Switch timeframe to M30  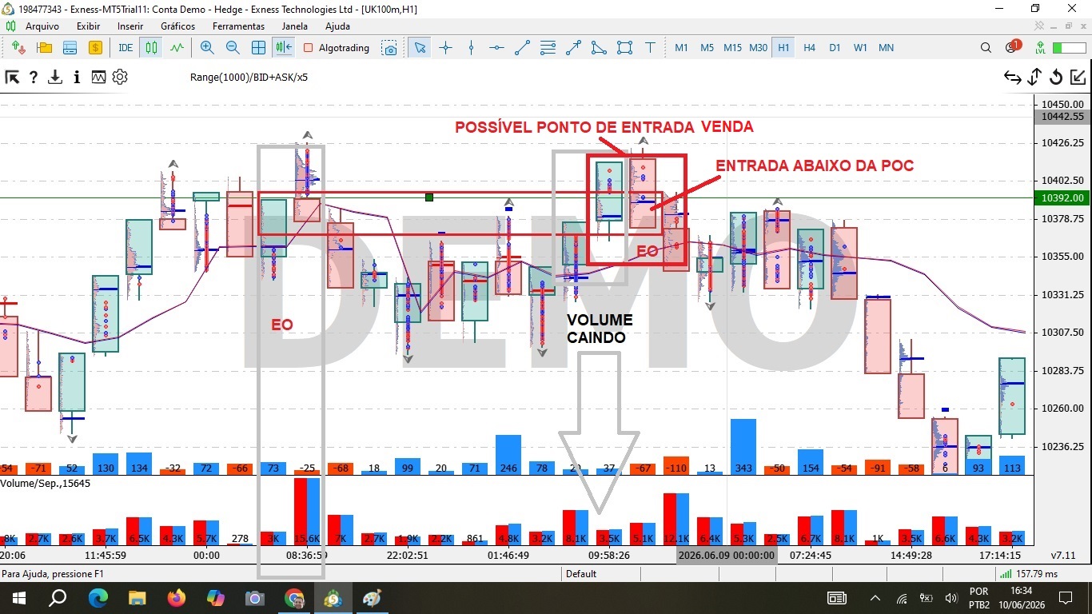click(758, 48)
